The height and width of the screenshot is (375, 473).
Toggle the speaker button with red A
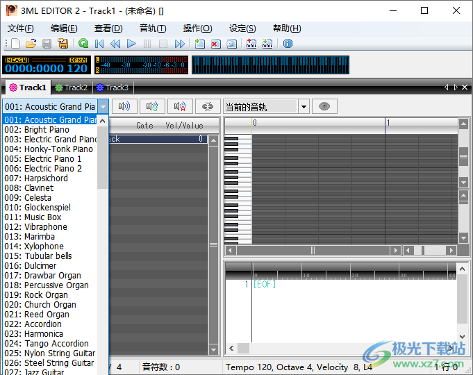click(180, 106)
